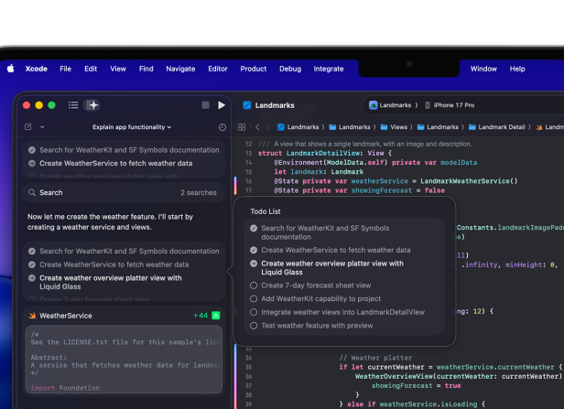Image resolution: width=564 pixels, height=409 pixels.
Task: Expand the new conversation options chevron
Action: coord(42,127)
